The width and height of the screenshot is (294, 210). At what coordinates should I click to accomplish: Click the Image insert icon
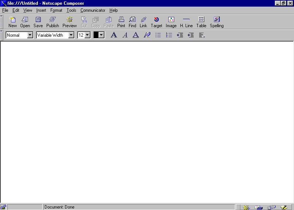(171, 22)
